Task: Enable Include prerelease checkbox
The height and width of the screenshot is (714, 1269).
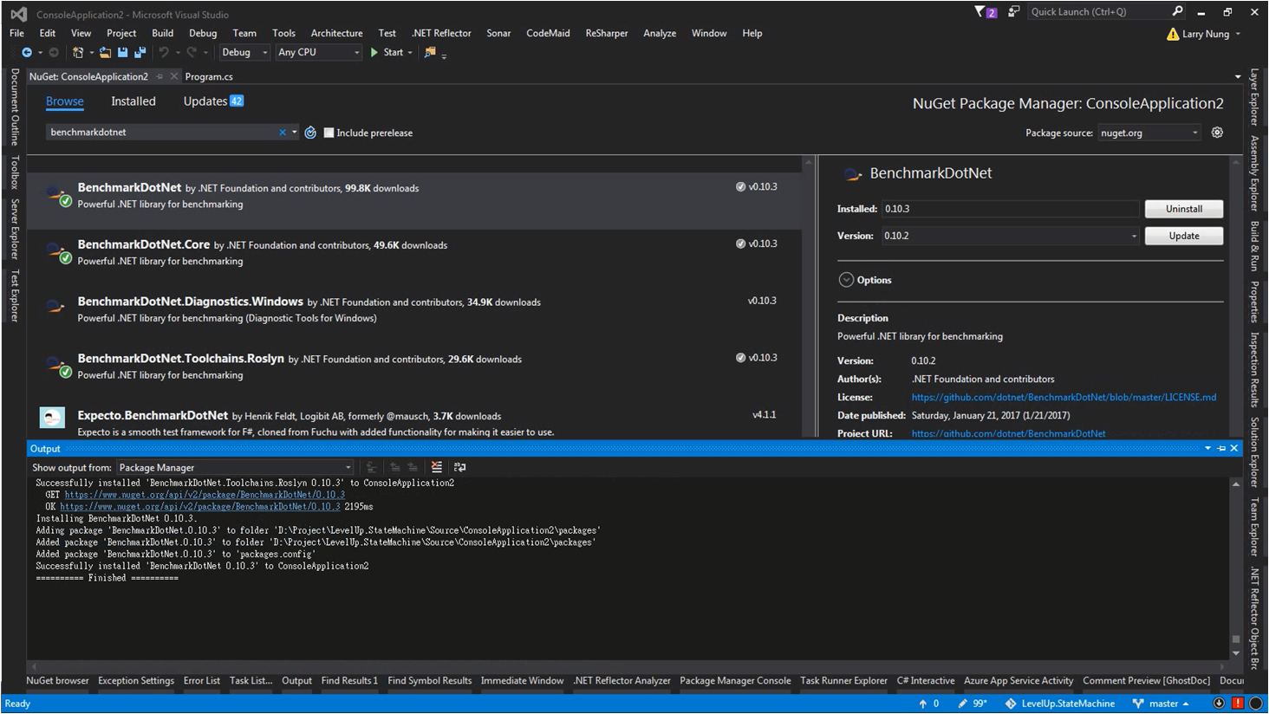Action: (x=329, y=133)
